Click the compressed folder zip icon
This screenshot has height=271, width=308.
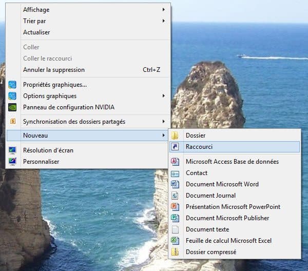pos(175,252)
